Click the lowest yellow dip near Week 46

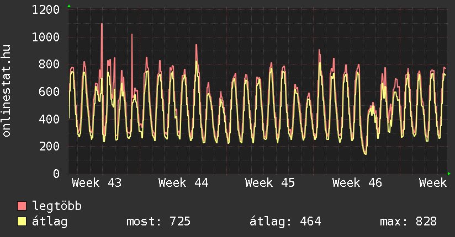[x=365, y=153]
